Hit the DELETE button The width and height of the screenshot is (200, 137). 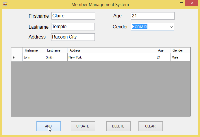coord(118,126)
